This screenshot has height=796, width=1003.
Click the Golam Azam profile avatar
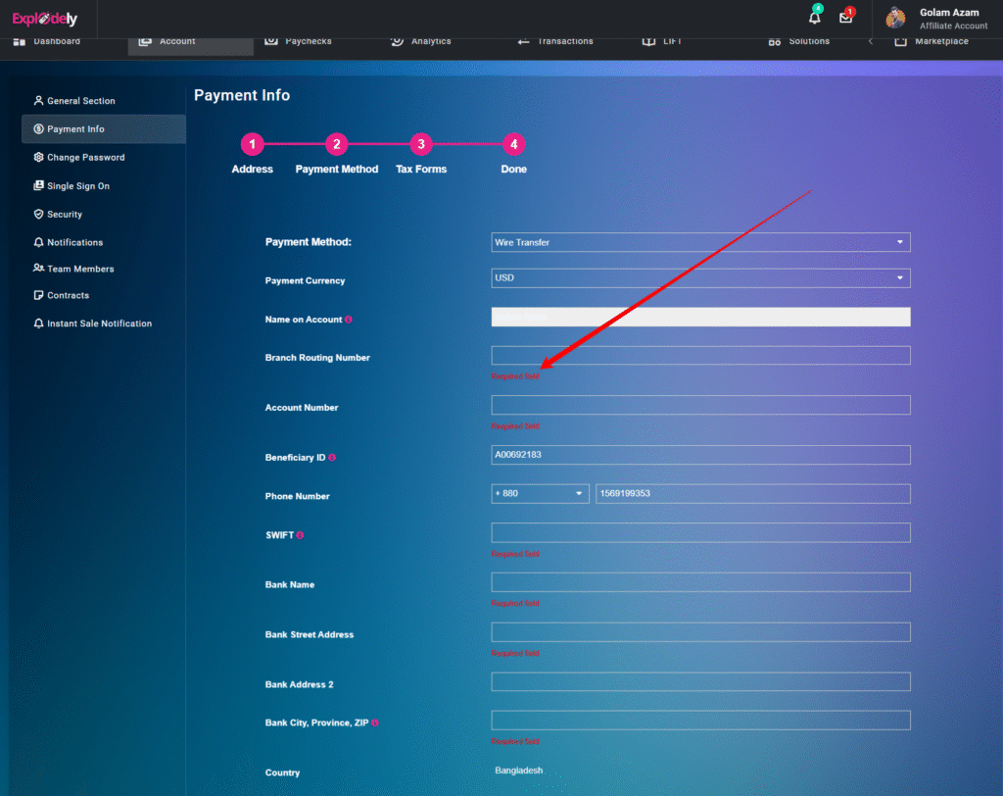895,18
